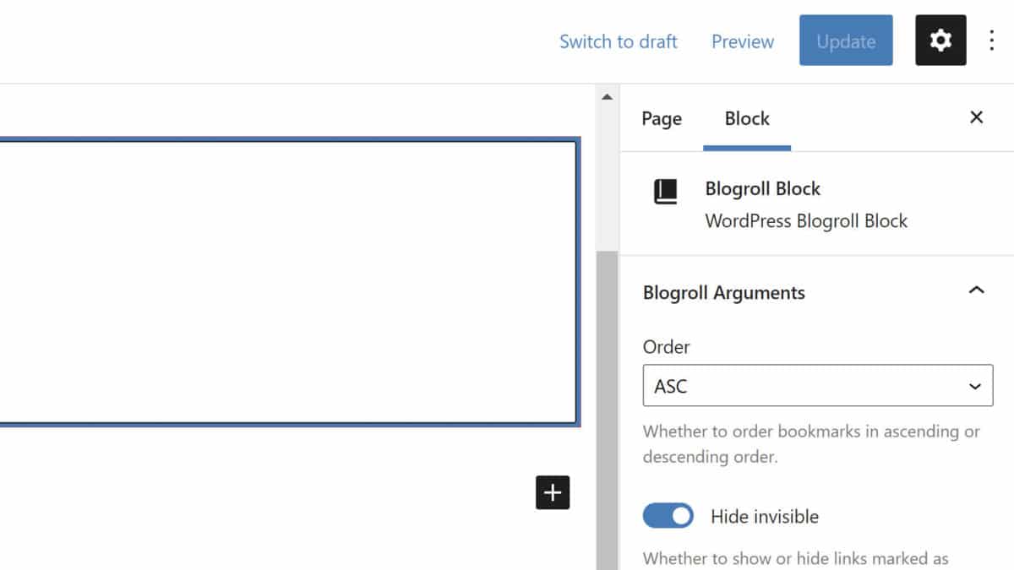Click the Blogroll Block book icon
This screenshot has height=570, width=1014.
666,191
